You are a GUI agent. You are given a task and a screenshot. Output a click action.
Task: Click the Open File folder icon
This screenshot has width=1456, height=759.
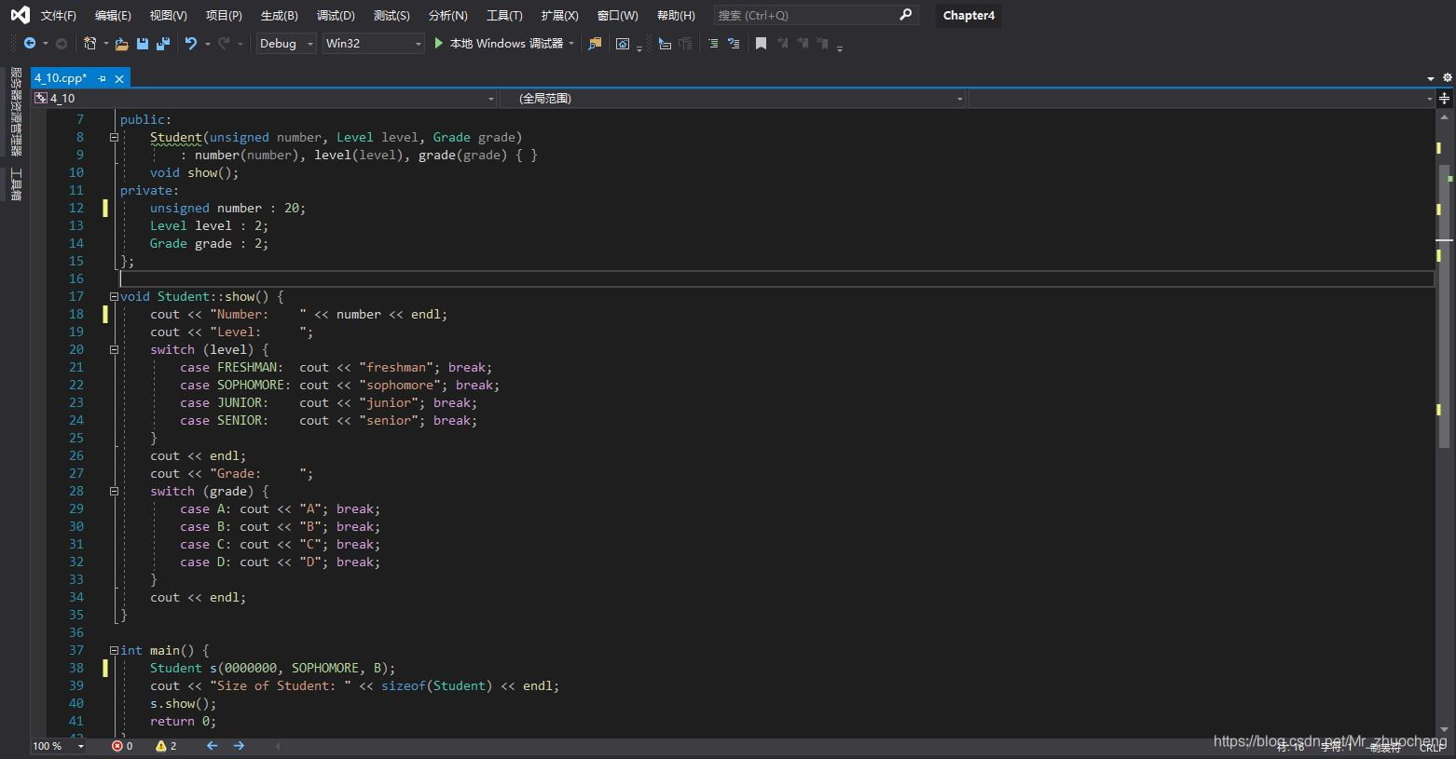(x=121, y=43)
